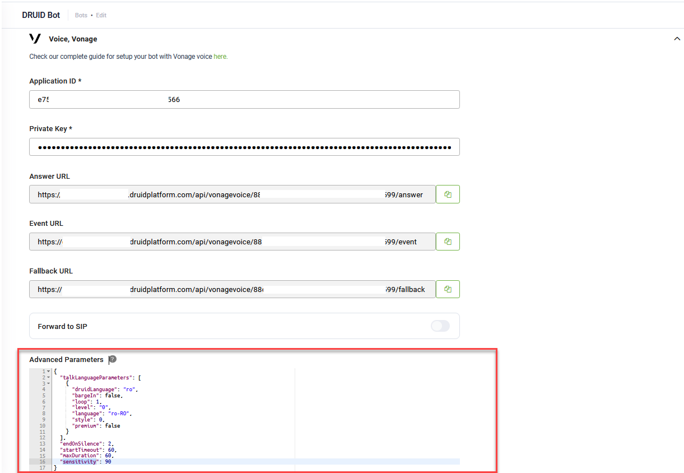Click the DRUID Bot title
684x473 pixels.
[41, 15]
